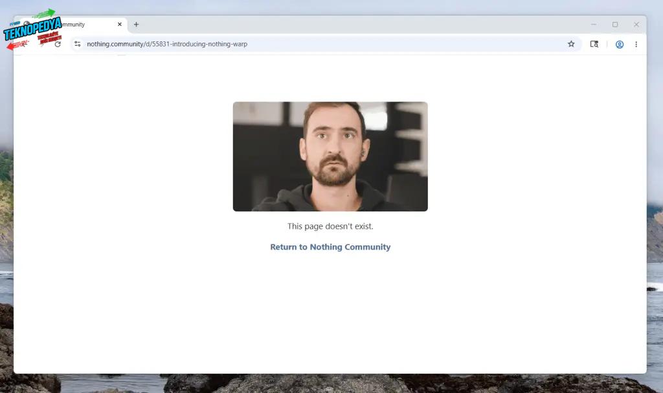
Task: Close the Chrome window
Action: pyautogui.click(x=636, y=25)
